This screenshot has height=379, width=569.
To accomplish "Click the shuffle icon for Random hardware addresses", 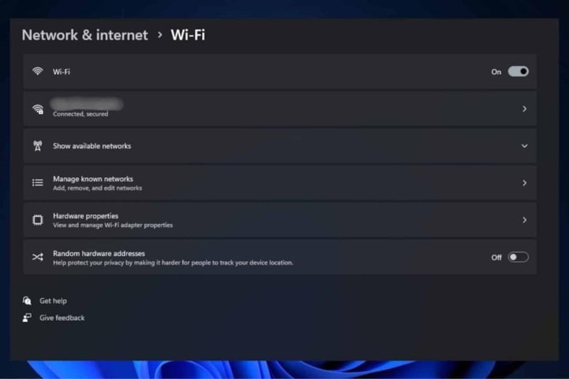I will tap(38, 257).
